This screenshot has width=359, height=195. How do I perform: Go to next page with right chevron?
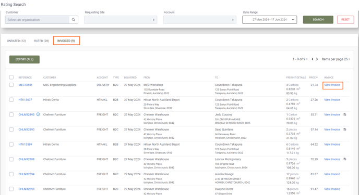click(317, 59)
